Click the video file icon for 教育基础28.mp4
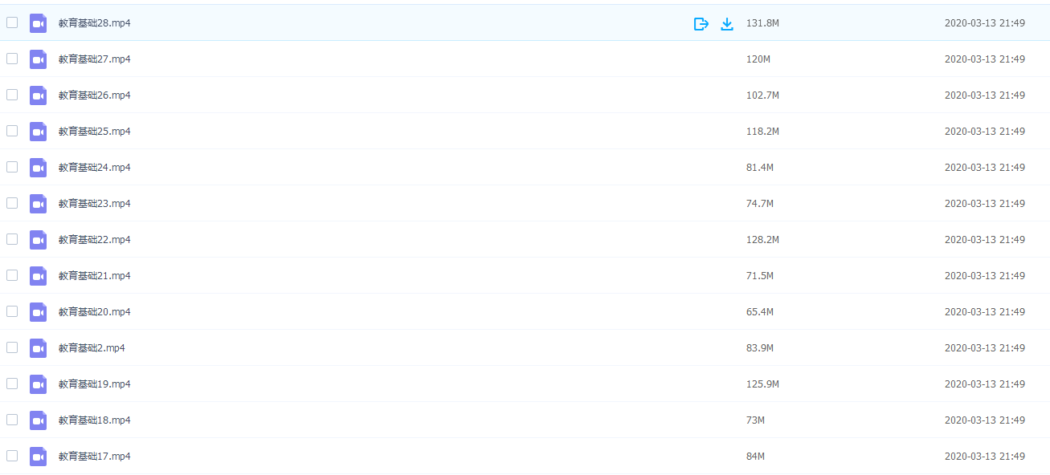Viewport: 1050px width, 475px height. 38,23
